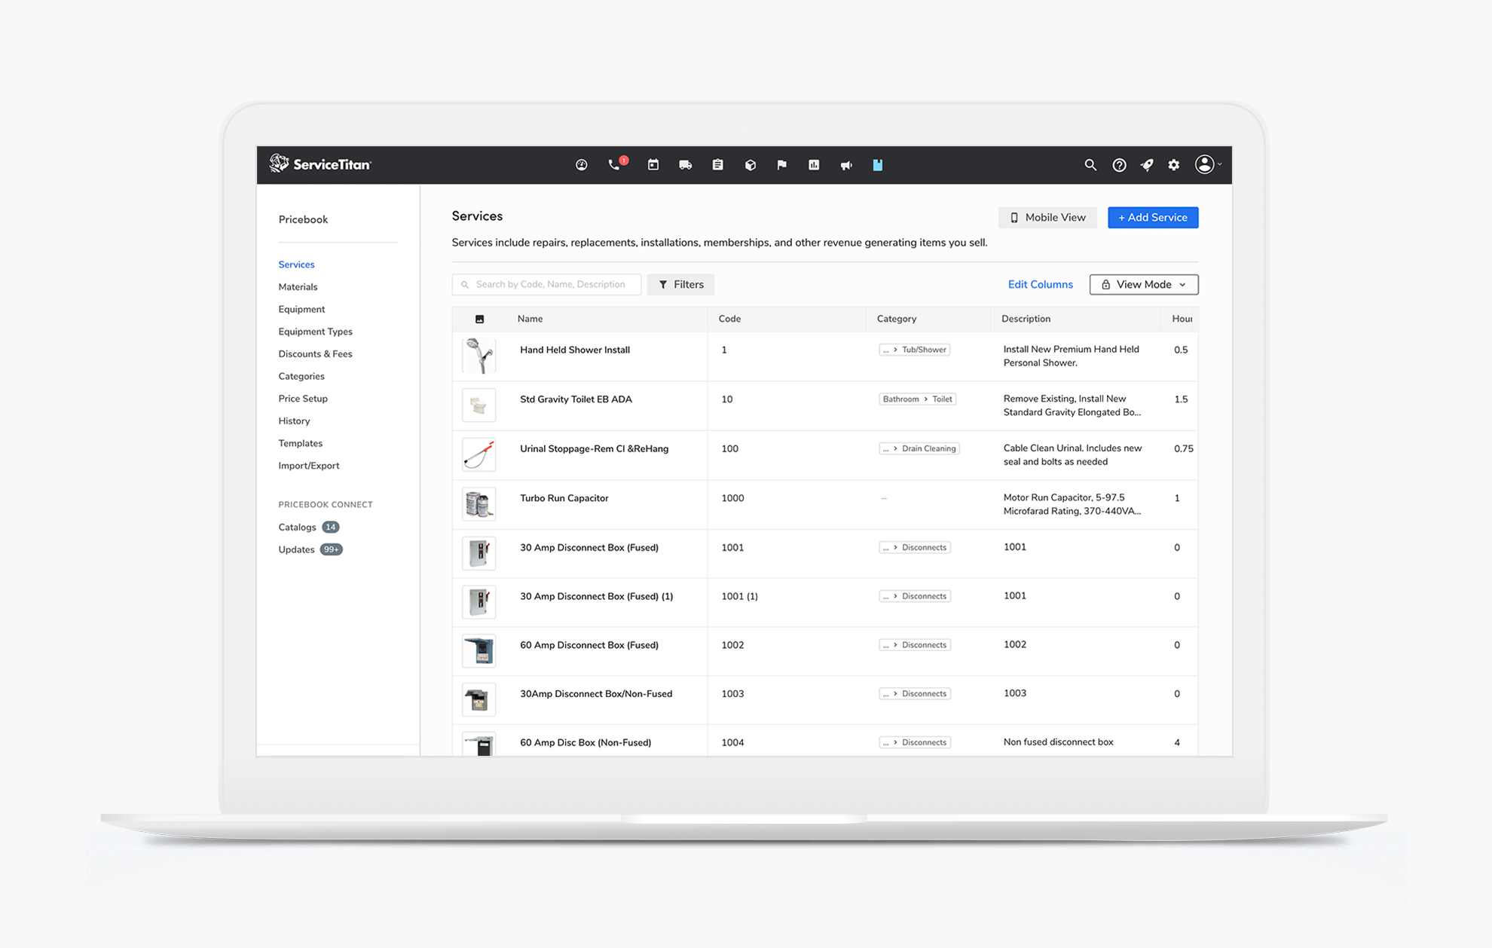Click the services search field
This screenshot has height=948, width=1492.
(550, 284)
